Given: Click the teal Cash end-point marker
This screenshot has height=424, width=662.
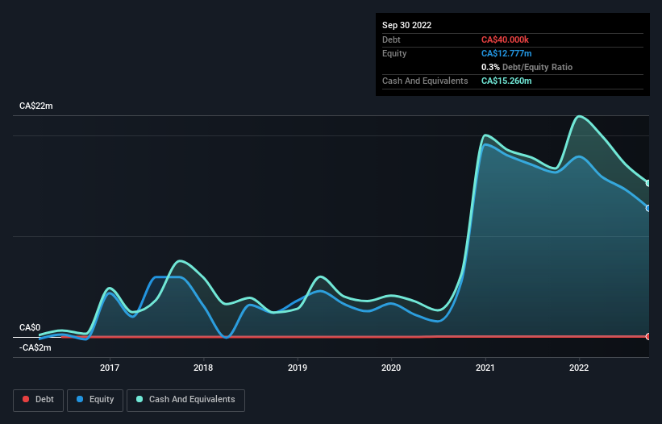Looking at the screenshot, I should [x=648, y=183].
